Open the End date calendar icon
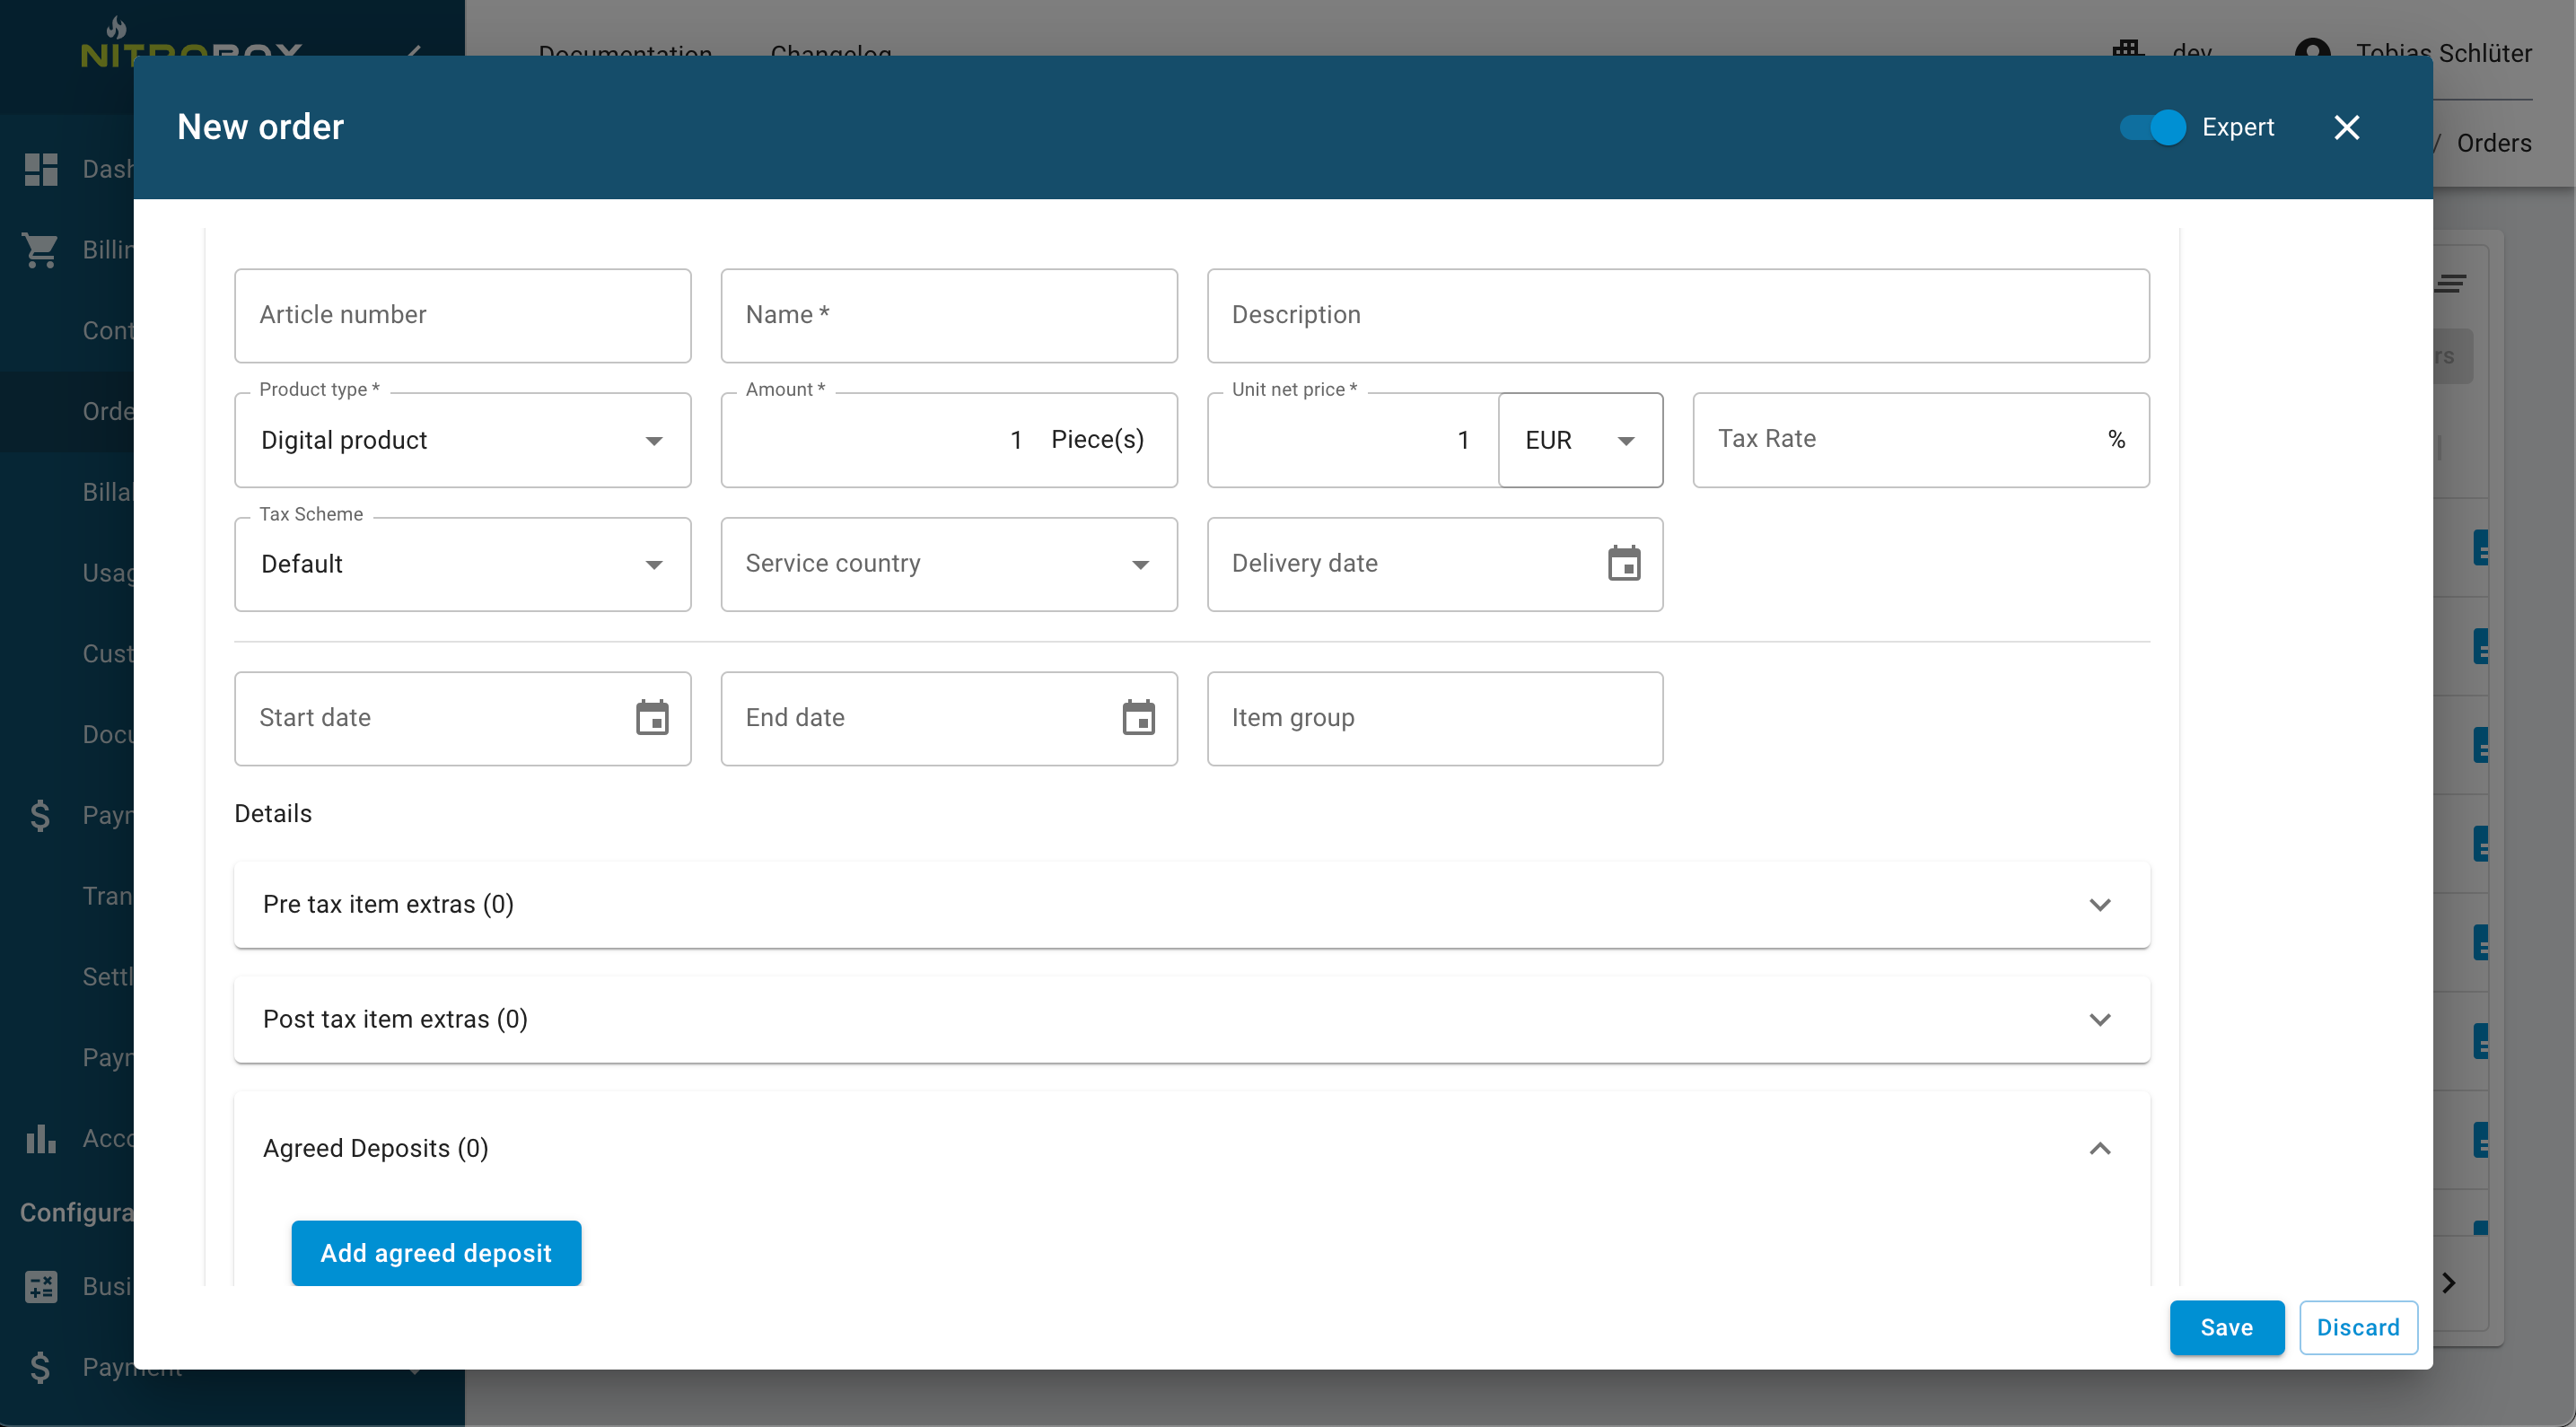The width and height of the screenshot is (2576, 1427). 1138,718
